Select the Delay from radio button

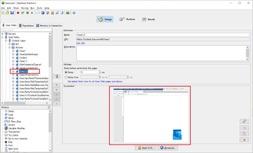pyautogui.click(x=66, y=77)
